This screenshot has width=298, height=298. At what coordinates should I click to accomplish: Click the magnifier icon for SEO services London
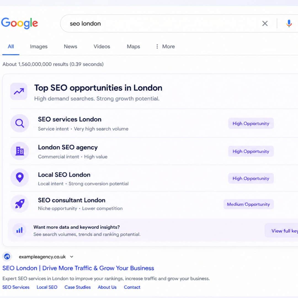click(x=20, y=123)
